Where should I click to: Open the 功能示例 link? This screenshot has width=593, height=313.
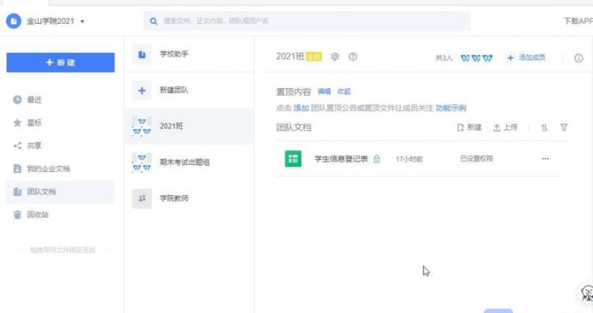click(x=451, y=108)
